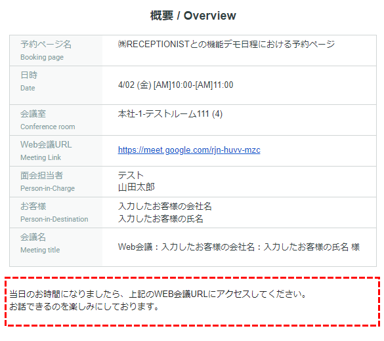Screen dimensions: 384x341
Task: Click the 面会担当者 Person-in-Charge label
Action: click(47, 182)
